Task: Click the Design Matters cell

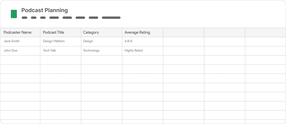Action: pyautogui.click(x=61, y=42)
